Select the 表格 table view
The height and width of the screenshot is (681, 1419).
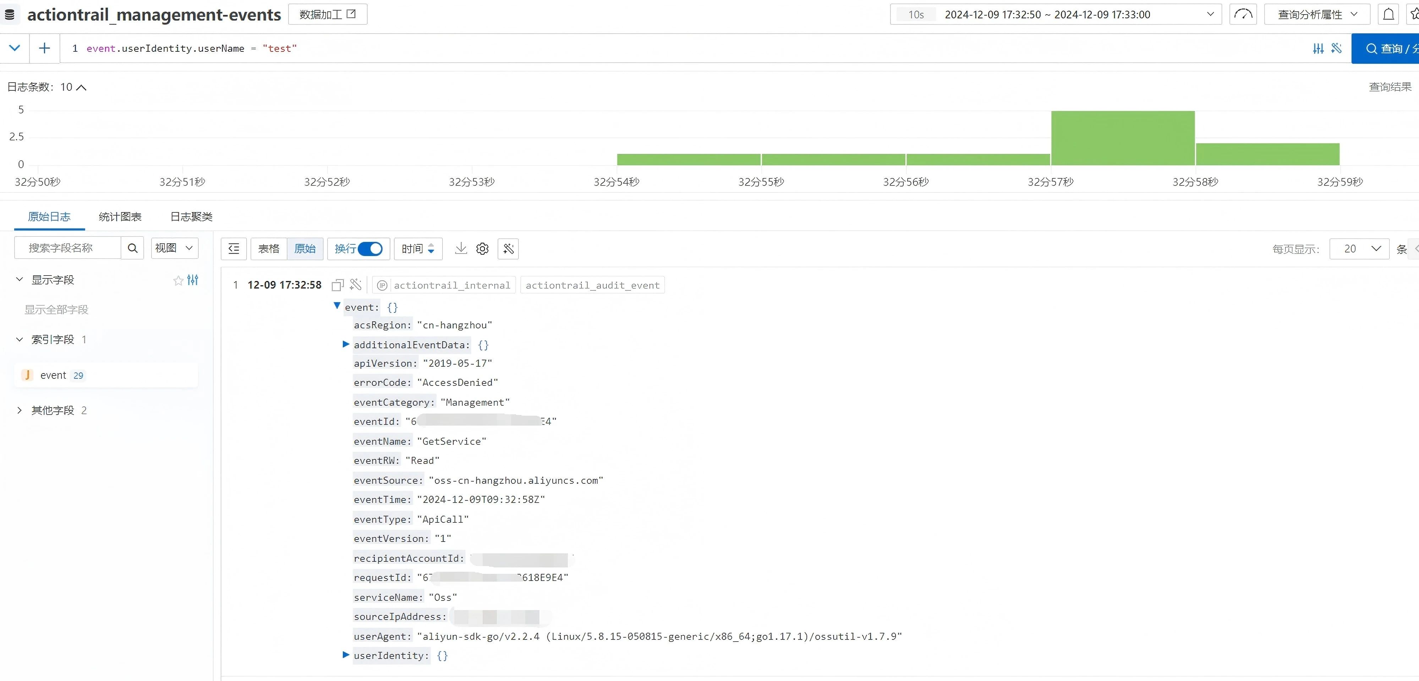coord(269,249)
